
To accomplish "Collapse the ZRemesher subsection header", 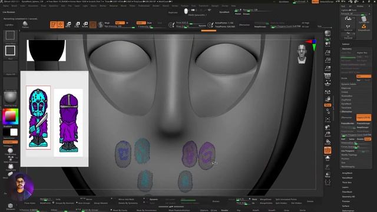I will click(x=346, y=111).
